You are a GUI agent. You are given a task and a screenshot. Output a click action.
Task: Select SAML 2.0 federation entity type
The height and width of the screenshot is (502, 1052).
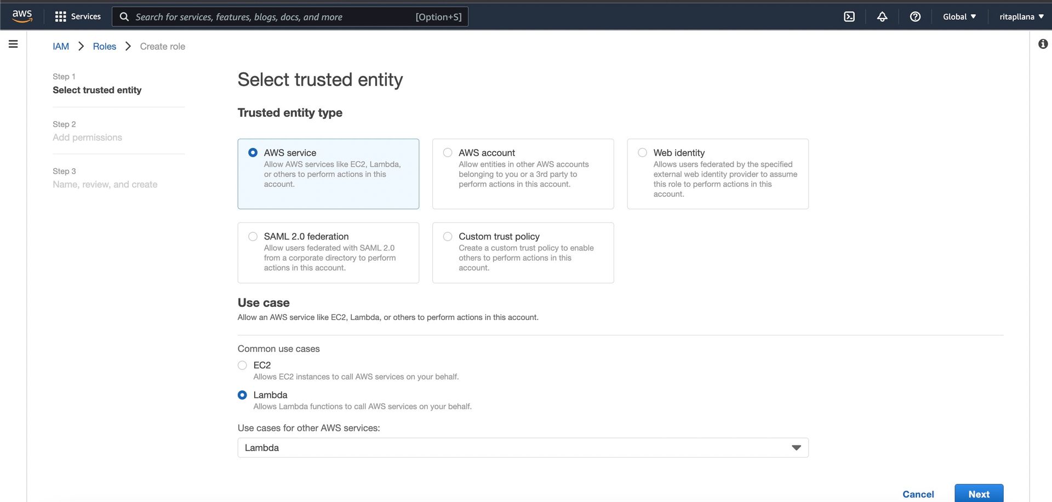click(x=328, y=253)
